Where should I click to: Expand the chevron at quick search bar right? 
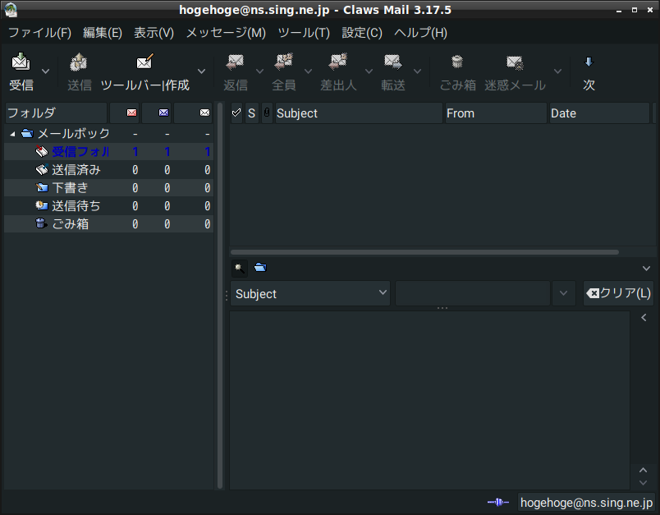[646, 269]
